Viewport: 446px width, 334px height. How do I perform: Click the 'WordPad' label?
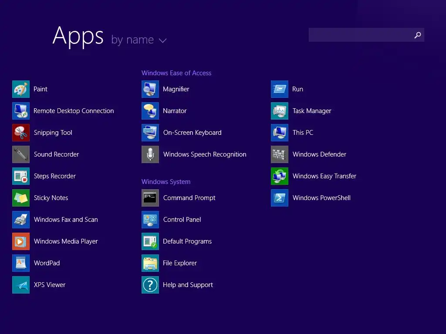point(47,263)
